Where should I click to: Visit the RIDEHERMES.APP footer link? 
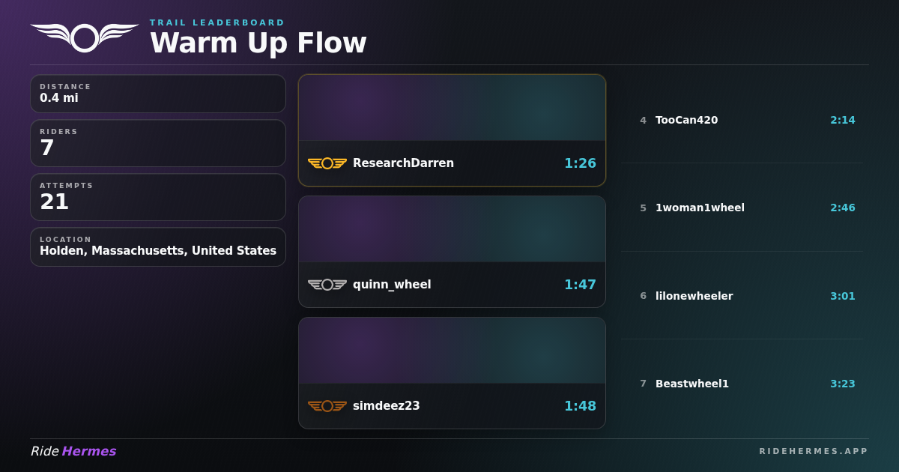814,451
